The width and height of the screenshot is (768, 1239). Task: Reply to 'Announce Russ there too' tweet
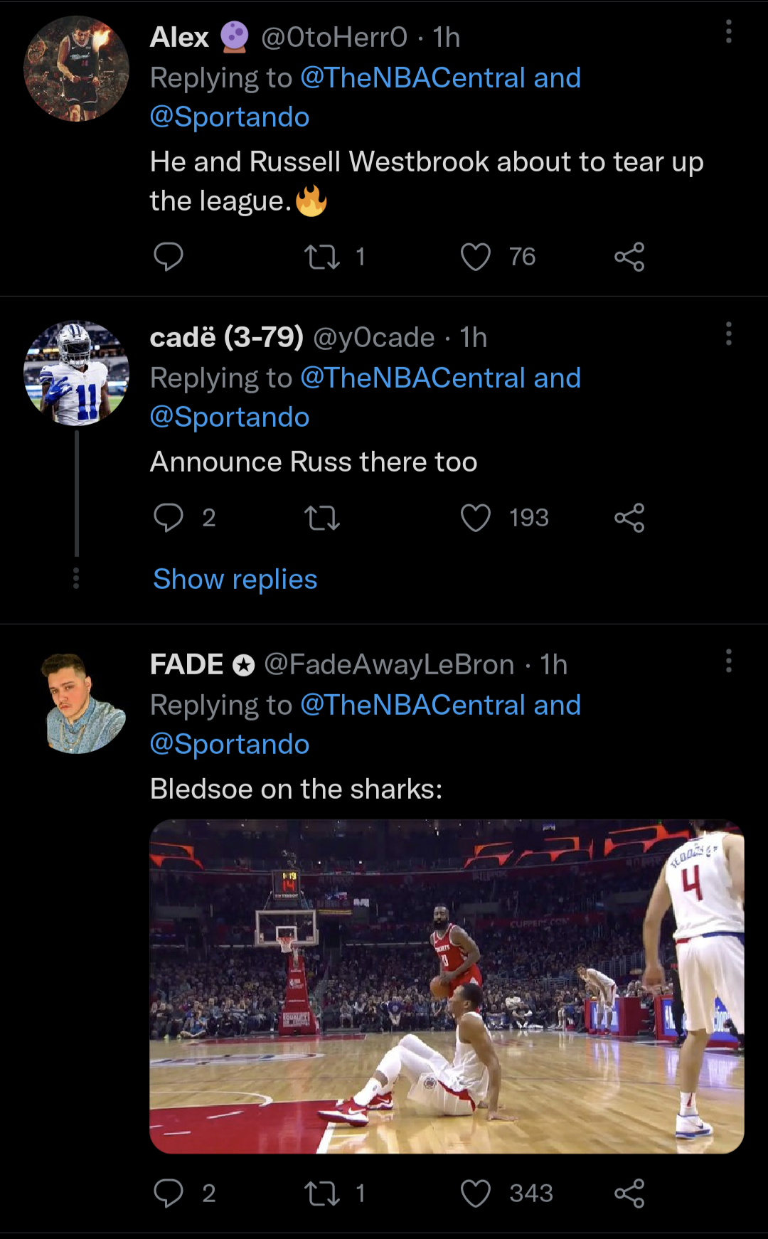point(169,518)
